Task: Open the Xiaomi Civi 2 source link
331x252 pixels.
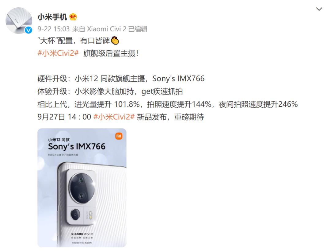Action: 107,29
